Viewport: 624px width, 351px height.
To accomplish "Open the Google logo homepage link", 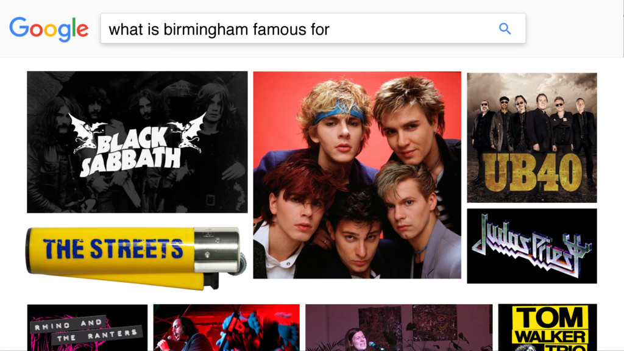I will tap(49, 29).
